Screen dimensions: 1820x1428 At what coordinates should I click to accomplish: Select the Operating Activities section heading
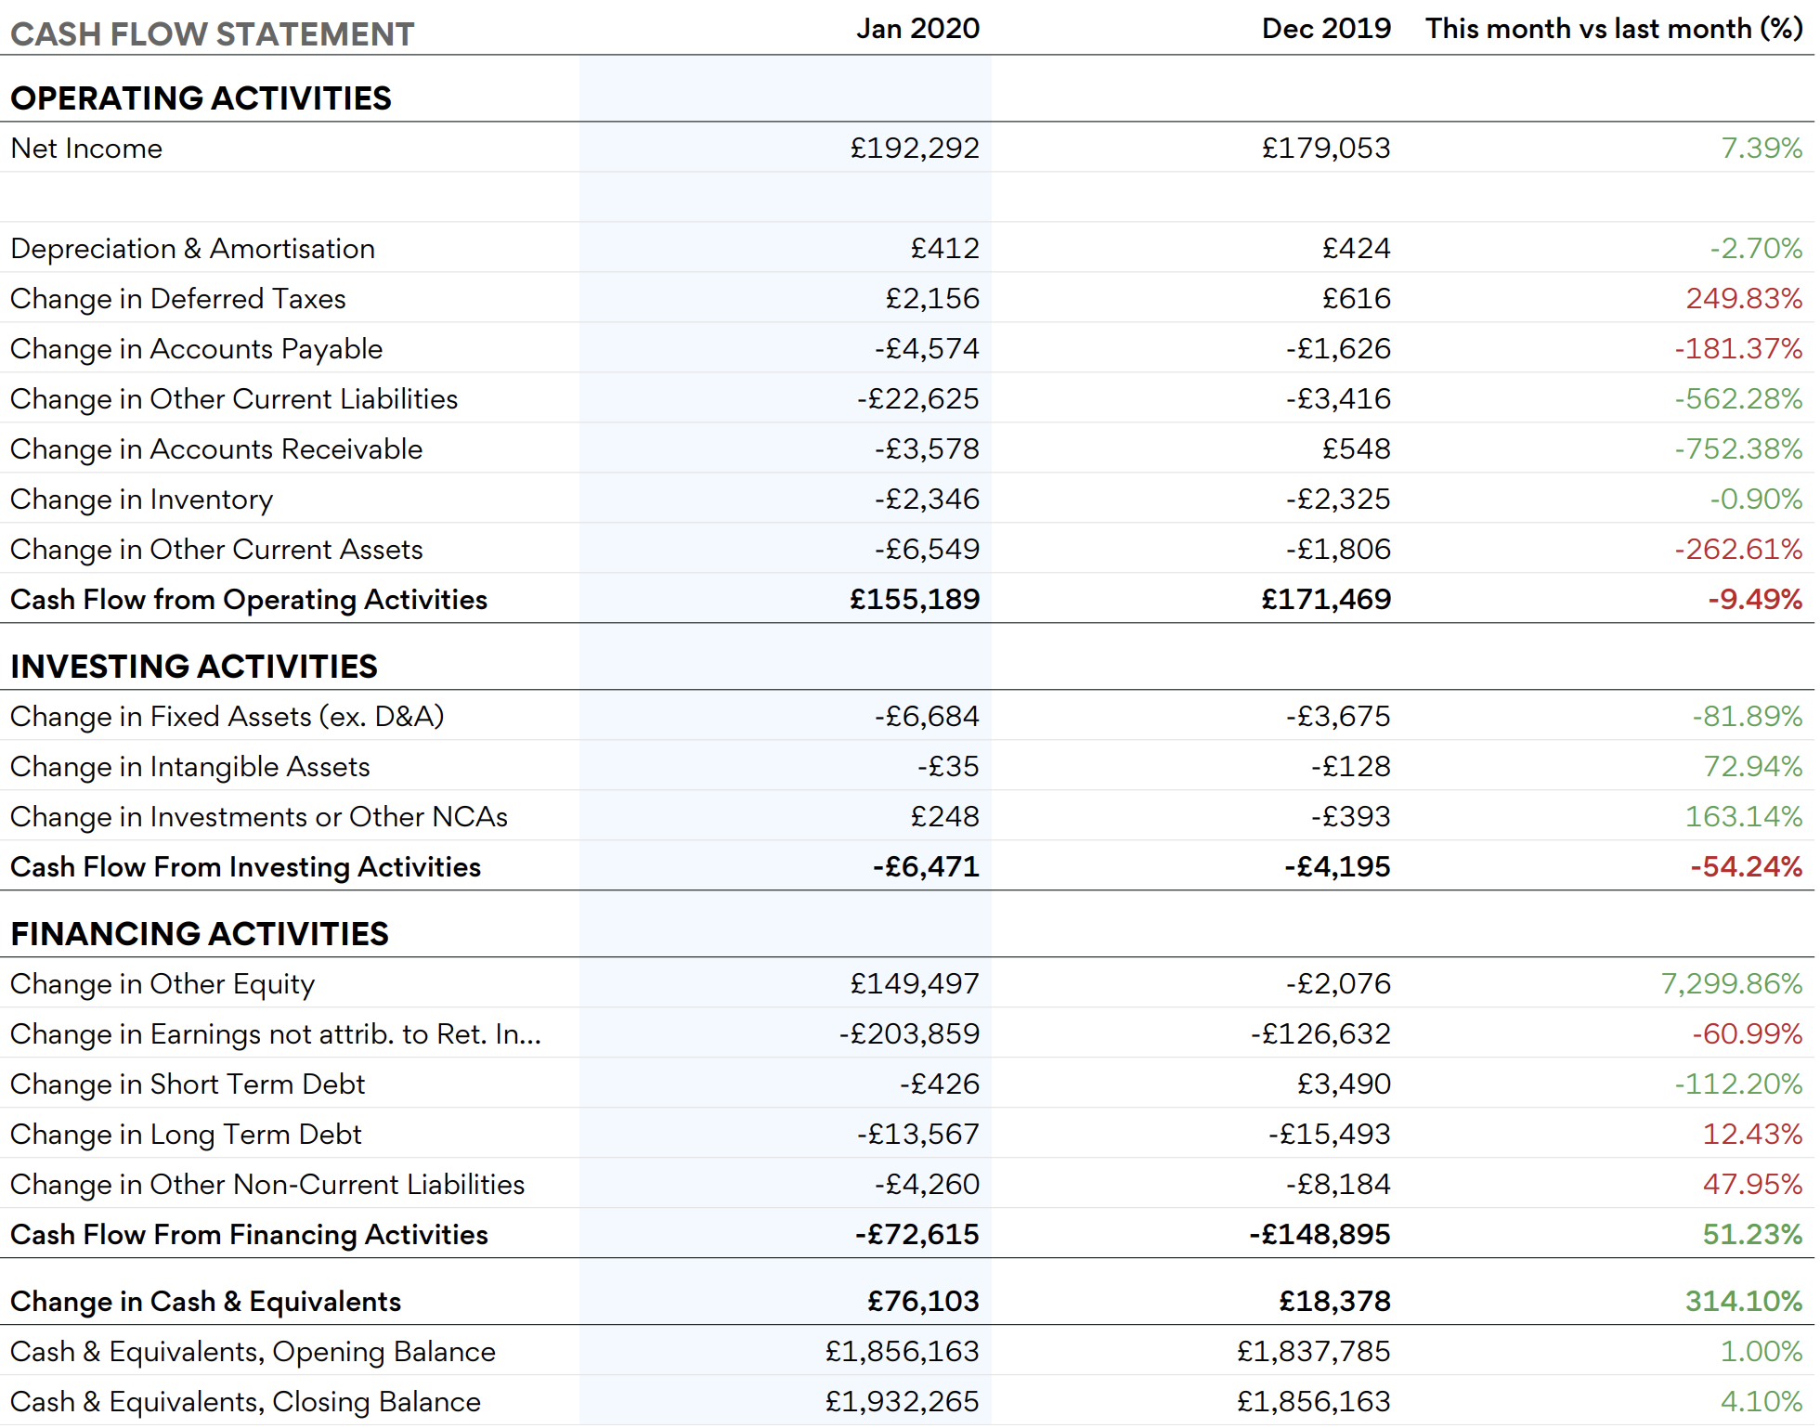[x=201, y=98]
